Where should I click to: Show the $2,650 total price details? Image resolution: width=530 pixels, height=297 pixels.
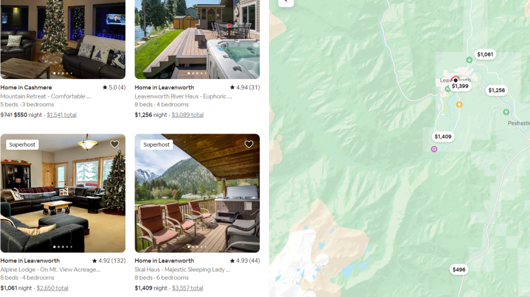click(52, 288)
